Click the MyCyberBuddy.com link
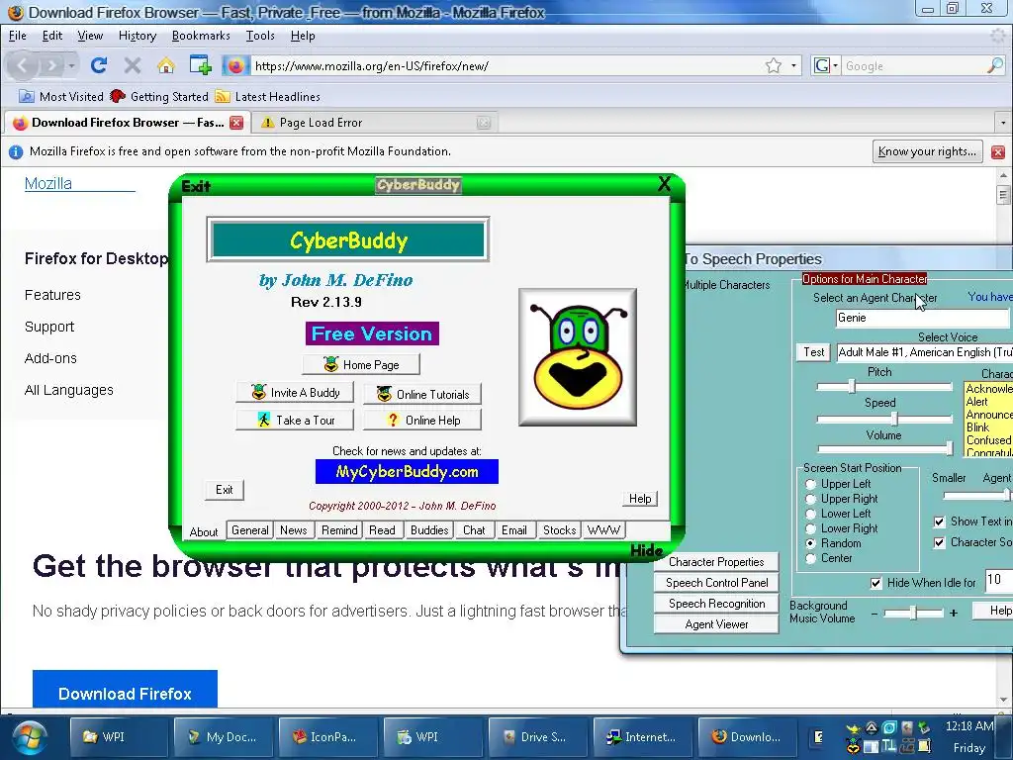Viewport: 1013px width, 760px height. coord(407,471)
